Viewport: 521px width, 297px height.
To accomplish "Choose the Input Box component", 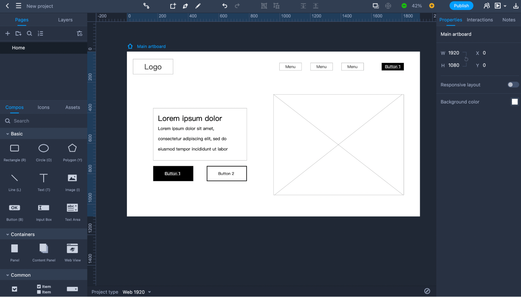I will pyautogui.click(x=44, y=213).
